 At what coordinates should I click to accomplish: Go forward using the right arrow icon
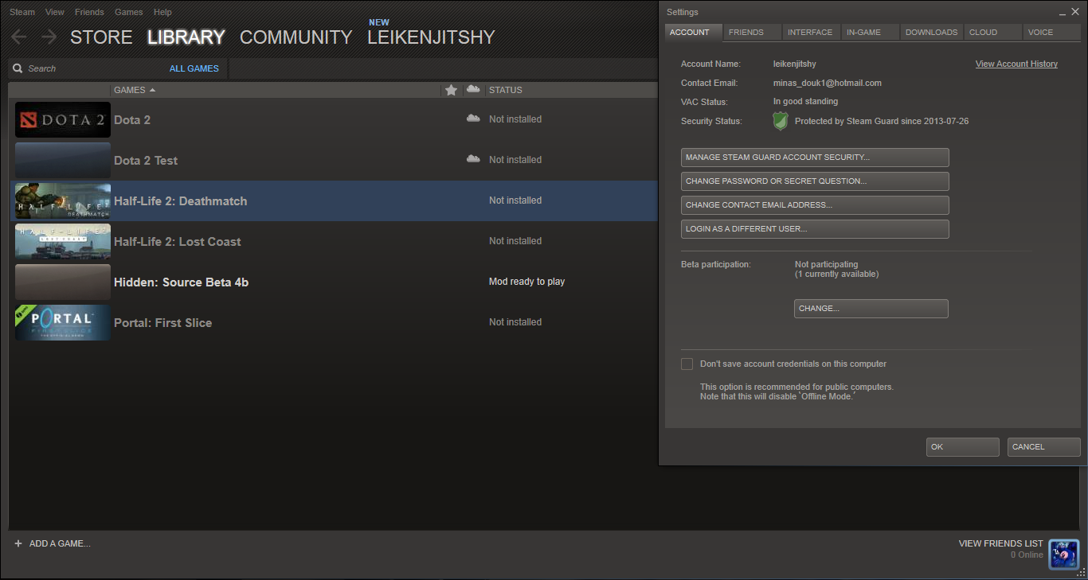pos(49,37)
